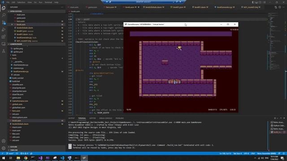Open the Testing flask view
This screenshot has height=161, width=287.
coord(4,51)
